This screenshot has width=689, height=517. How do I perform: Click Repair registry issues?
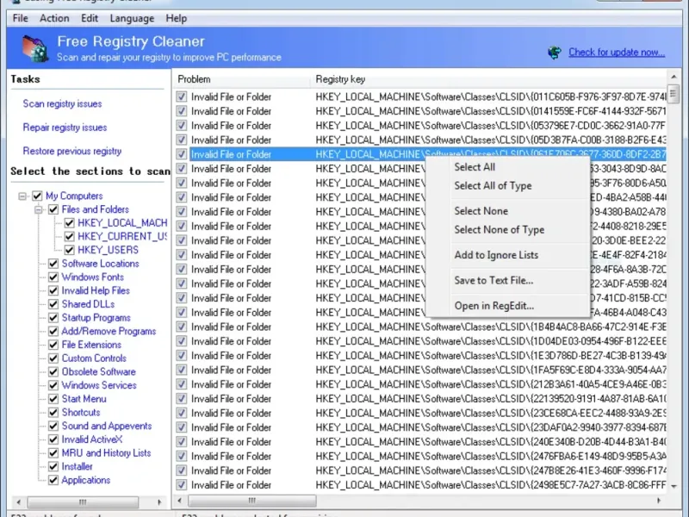65,128
